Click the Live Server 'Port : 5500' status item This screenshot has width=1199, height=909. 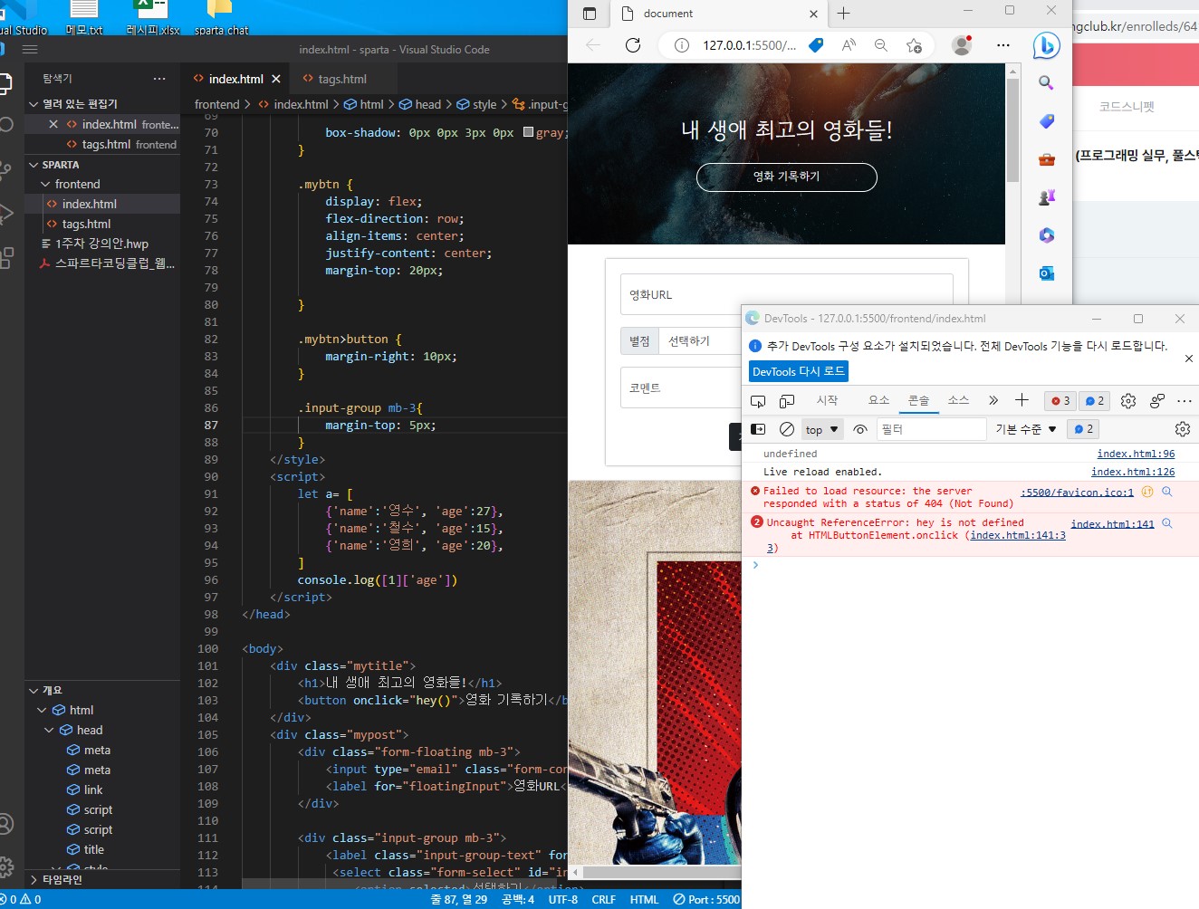coord(706,899)
